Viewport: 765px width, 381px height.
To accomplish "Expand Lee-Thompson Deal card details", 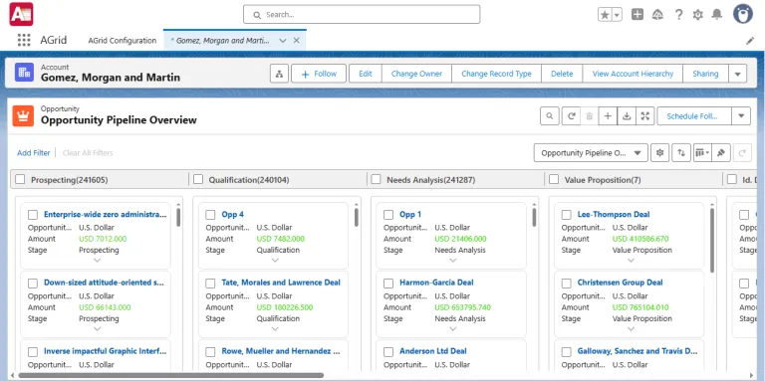I will click(631, 261).
